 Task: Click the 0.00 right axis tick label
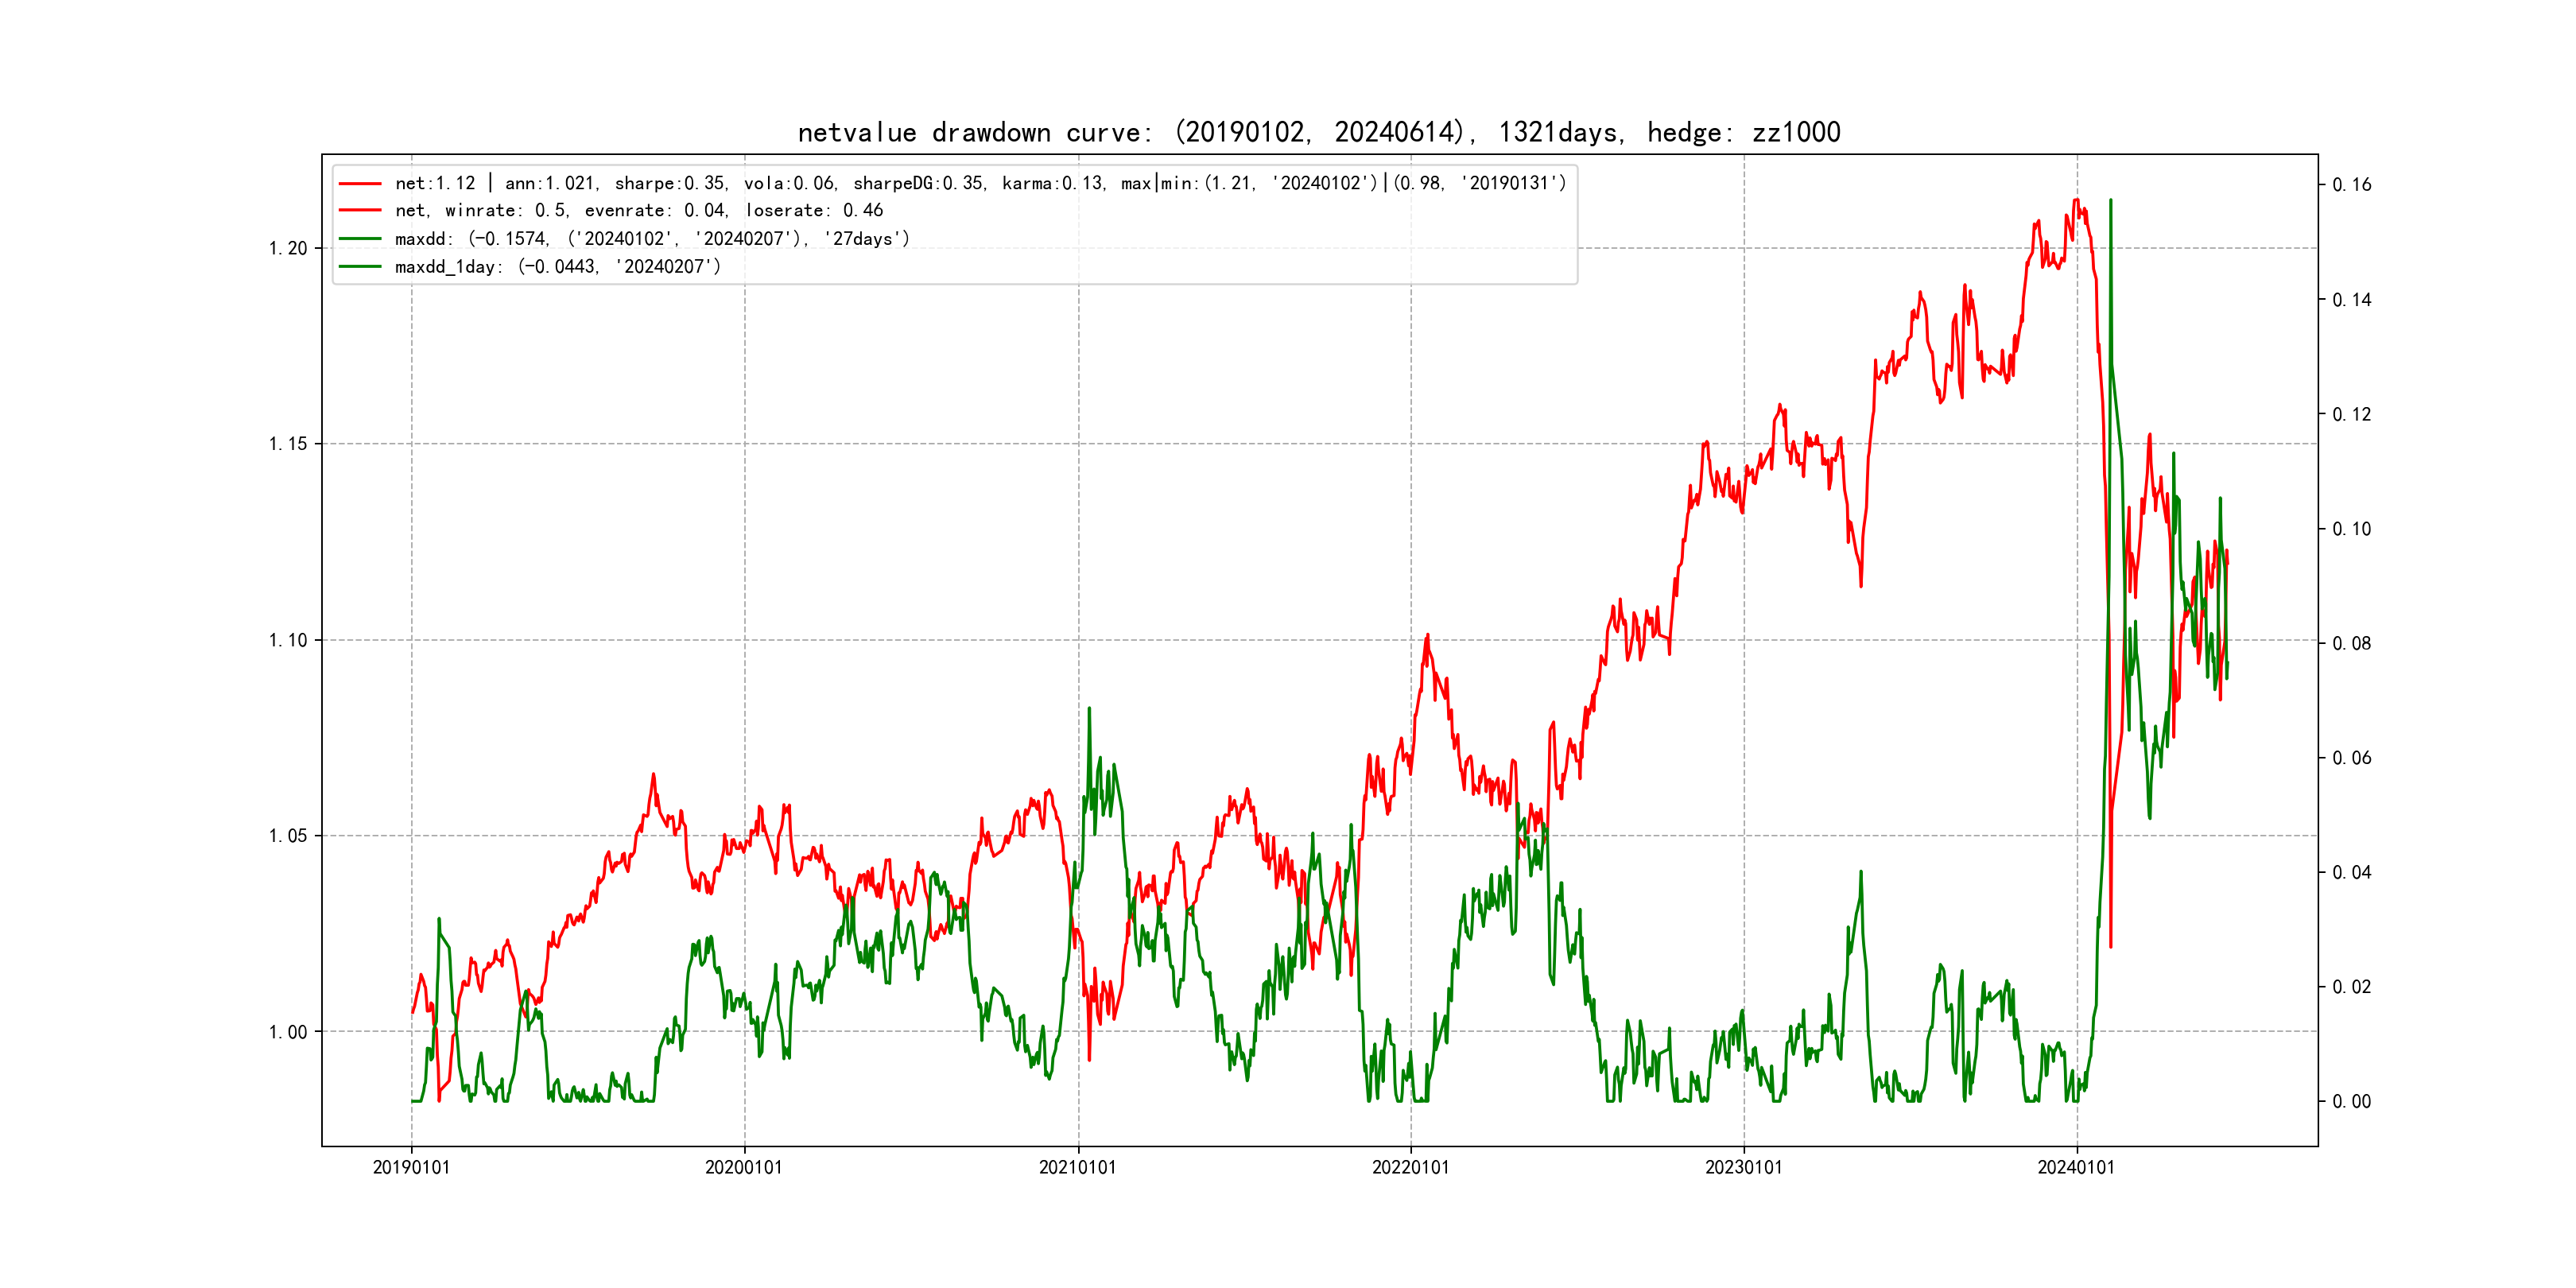2351,1101
